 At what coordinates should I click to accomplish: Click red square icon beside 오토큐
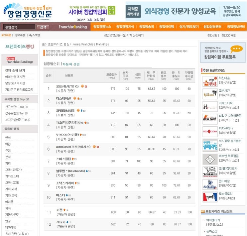[x=86, y=86]
